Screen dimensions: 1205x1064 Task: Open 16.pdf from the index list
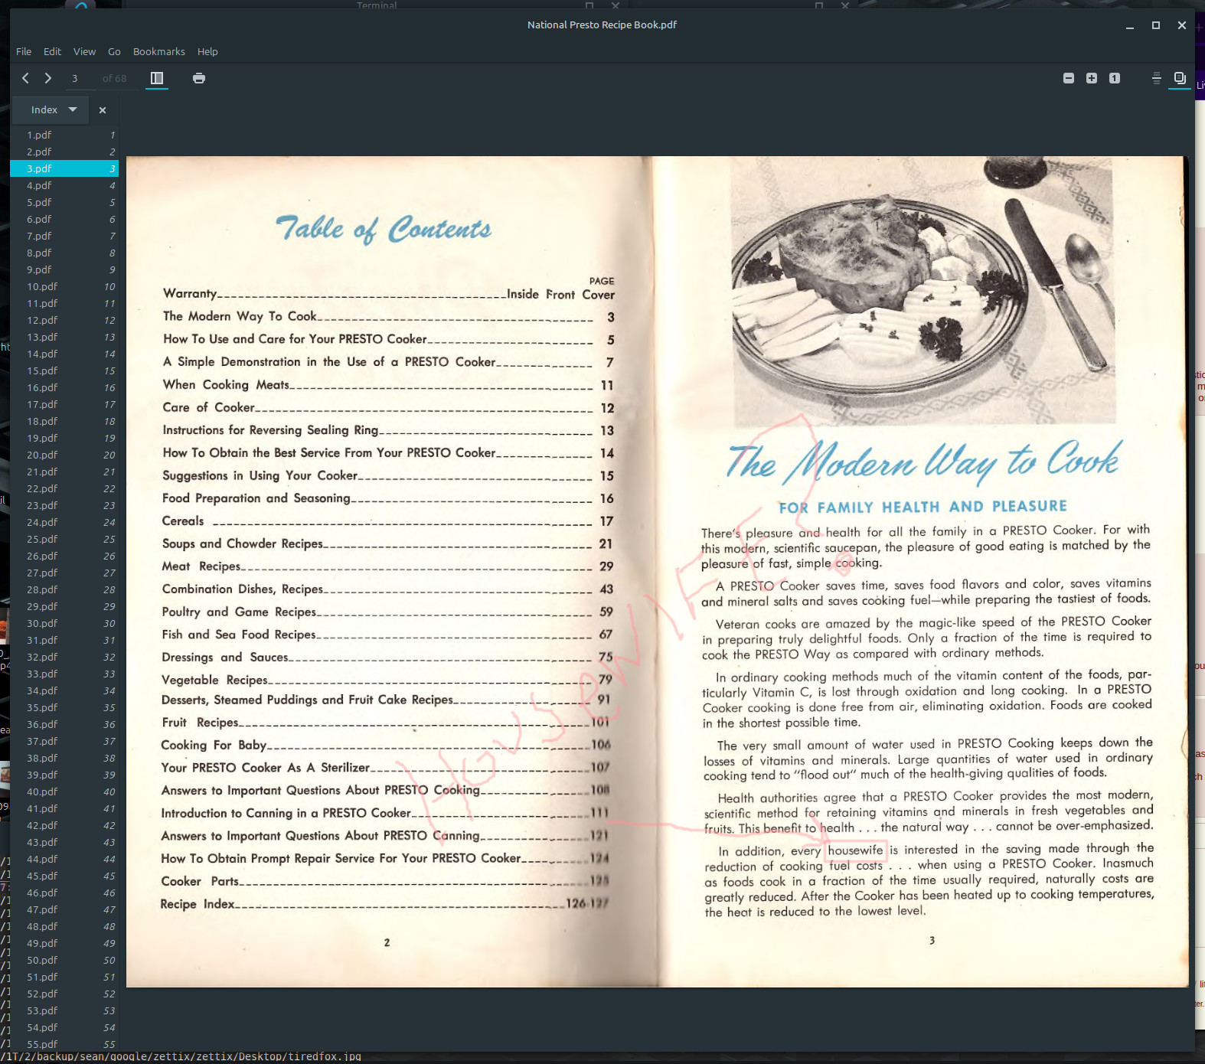[64, 388]
